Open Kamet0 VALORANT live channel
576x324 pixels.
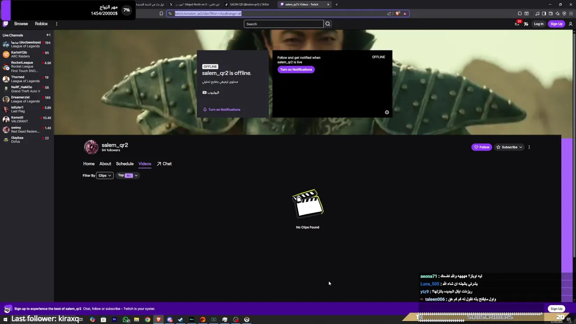tap(27, 119)
